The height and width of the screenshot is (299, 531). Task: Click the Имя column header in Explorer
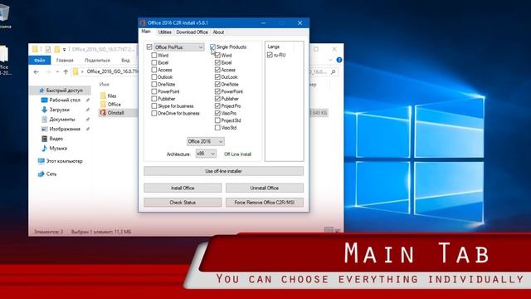[x=105, y=84]
